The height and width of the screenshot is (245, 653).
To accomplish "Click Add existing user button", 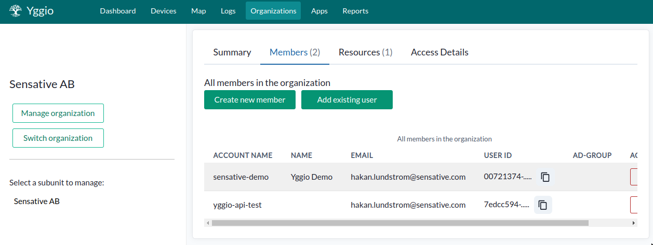I will tap(347, 100).
